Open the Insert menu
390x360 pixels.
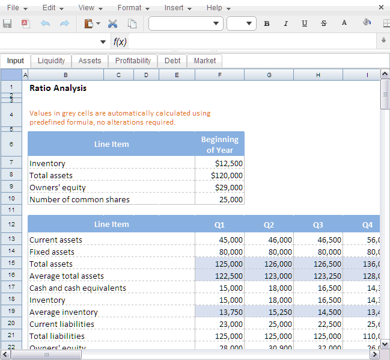[x=178, y=8]
